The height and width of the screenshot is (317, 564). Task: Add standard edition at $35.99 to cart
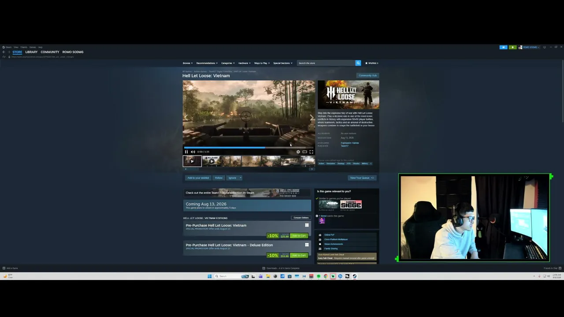pos(299,236)
